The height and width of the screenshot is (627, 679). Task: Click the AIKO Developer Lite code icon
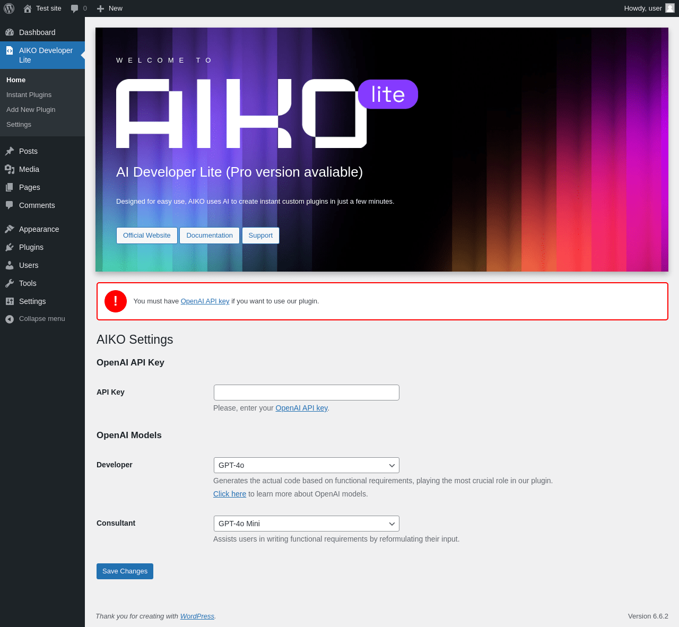(10, 50)
